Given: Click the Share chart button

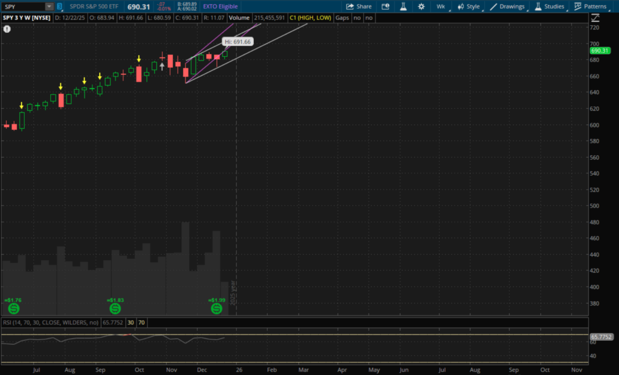Looking at the screenshot, I should [x=359, y=6].
